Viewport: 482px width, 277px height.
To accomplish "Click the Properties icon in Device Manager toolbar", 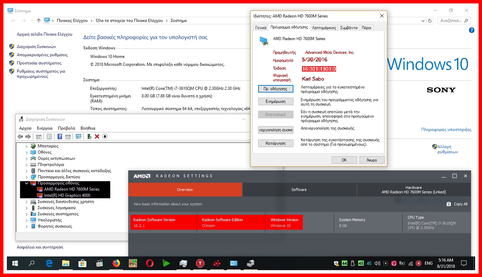I will 49,136.
